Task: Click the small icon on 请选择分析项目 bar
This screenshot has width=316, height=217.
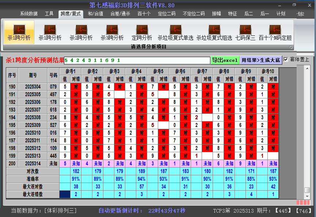Action: (x=291, y=46)
